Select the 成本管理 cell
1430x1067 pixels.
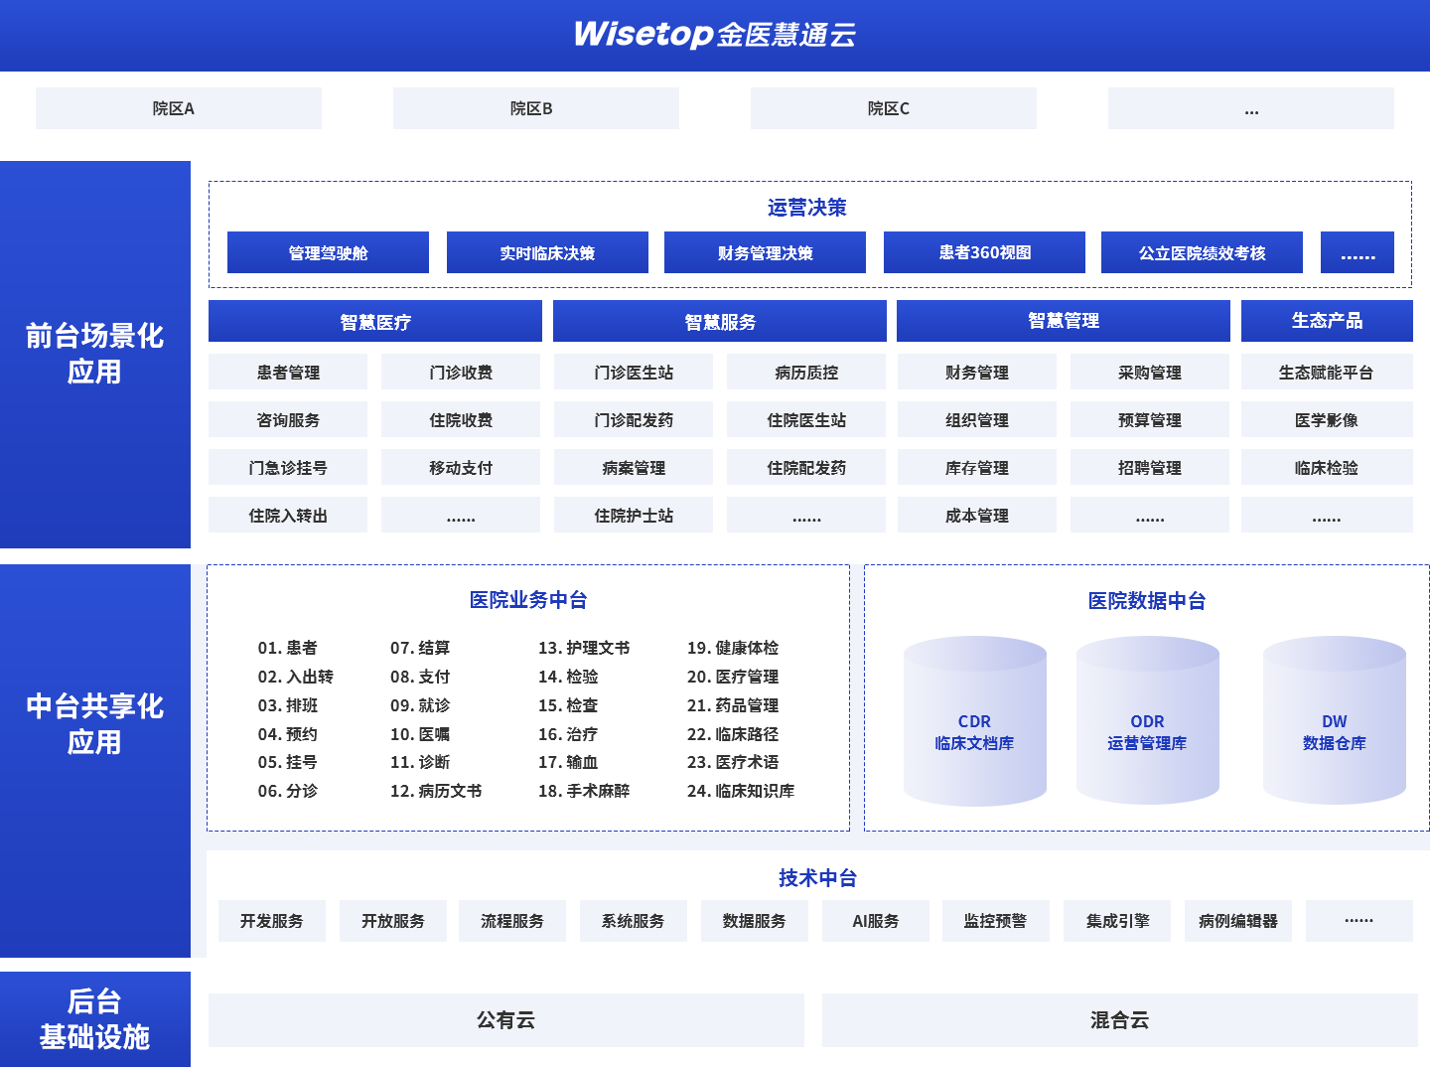point(977,515)
